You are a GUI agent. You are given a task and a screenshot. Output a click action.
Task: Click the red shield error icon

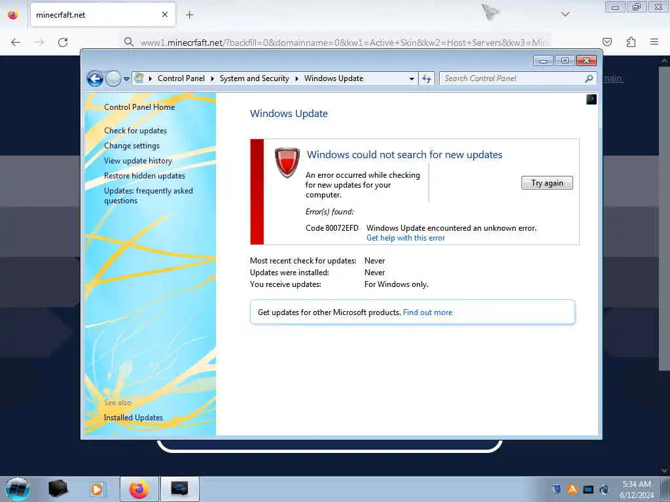coord(287,162)
